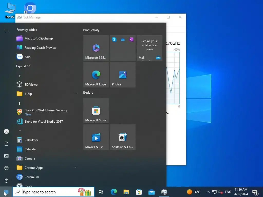Open OneNote icon in Productivity folder tile
Screen dimensions: 263x197
point(131,40)
